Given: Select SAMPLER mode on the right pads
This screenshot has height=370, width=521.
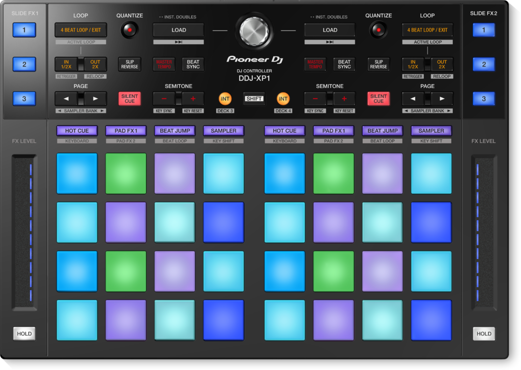Looking at the screenshot, I should tap(430, 131).
